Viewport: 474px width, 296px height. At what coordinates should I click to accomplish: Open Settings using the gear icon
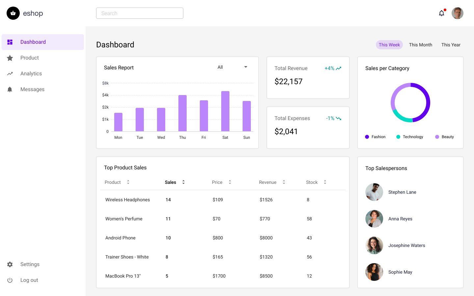[10, 264]
